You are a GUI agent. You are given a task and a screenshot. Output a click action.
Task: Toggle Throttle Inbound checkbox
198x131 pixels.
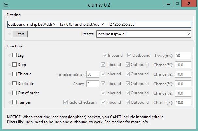click(103, 74)
